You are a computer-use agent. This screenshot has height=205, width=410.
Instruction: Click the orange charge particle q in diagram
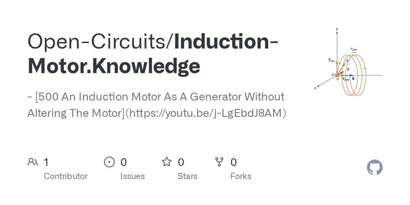337,75
